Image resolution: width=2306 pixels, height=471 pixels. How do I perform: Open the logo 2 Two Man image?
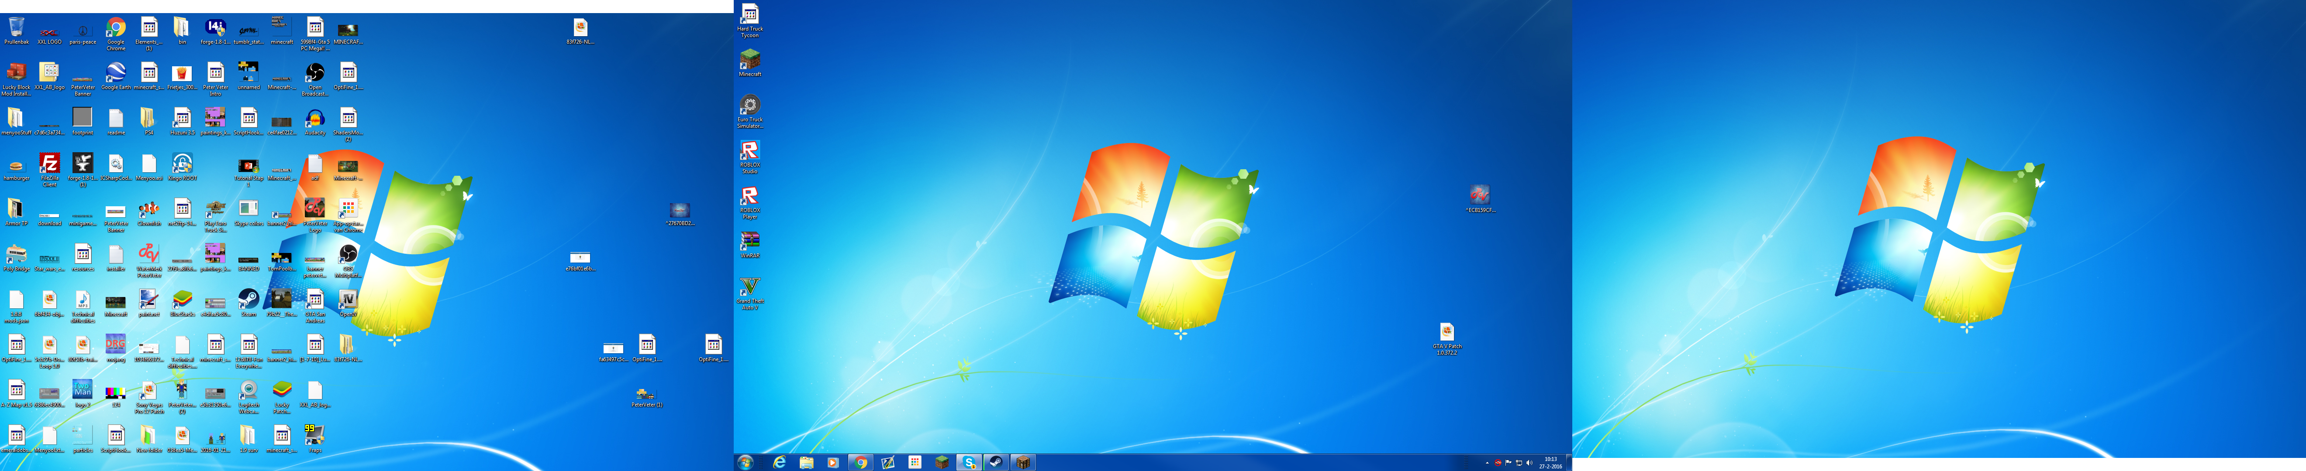pyautogui.click(x=83, y=394)
